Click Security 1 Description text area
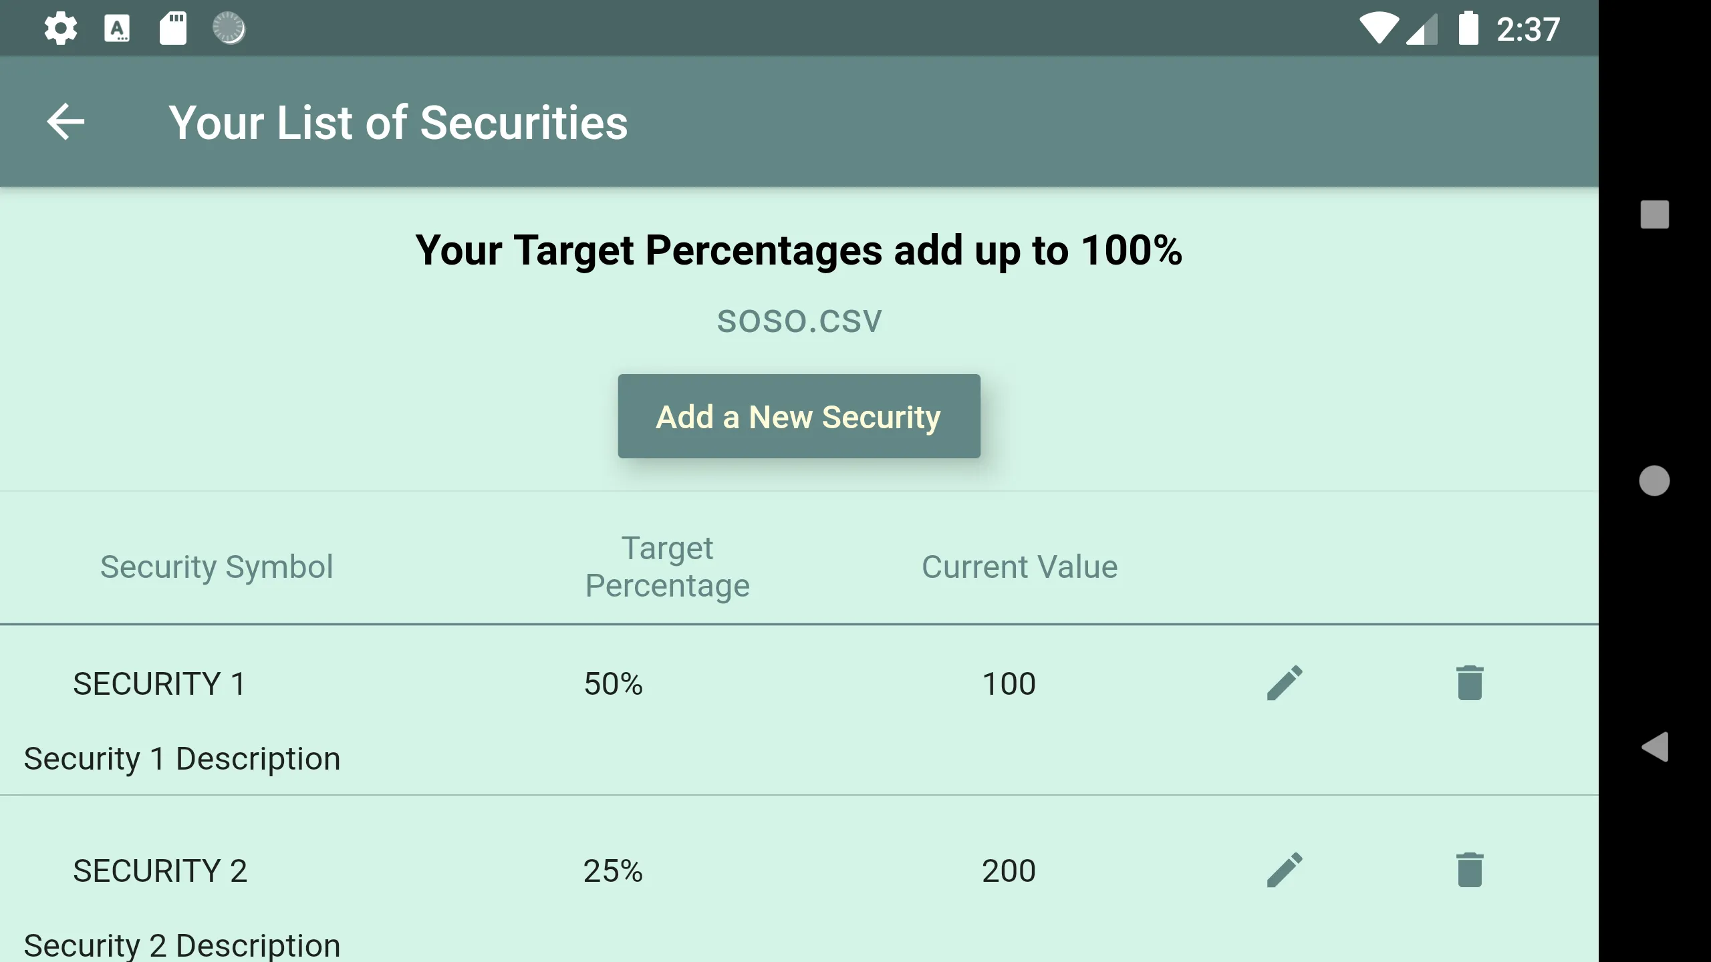 pos(182,758)
